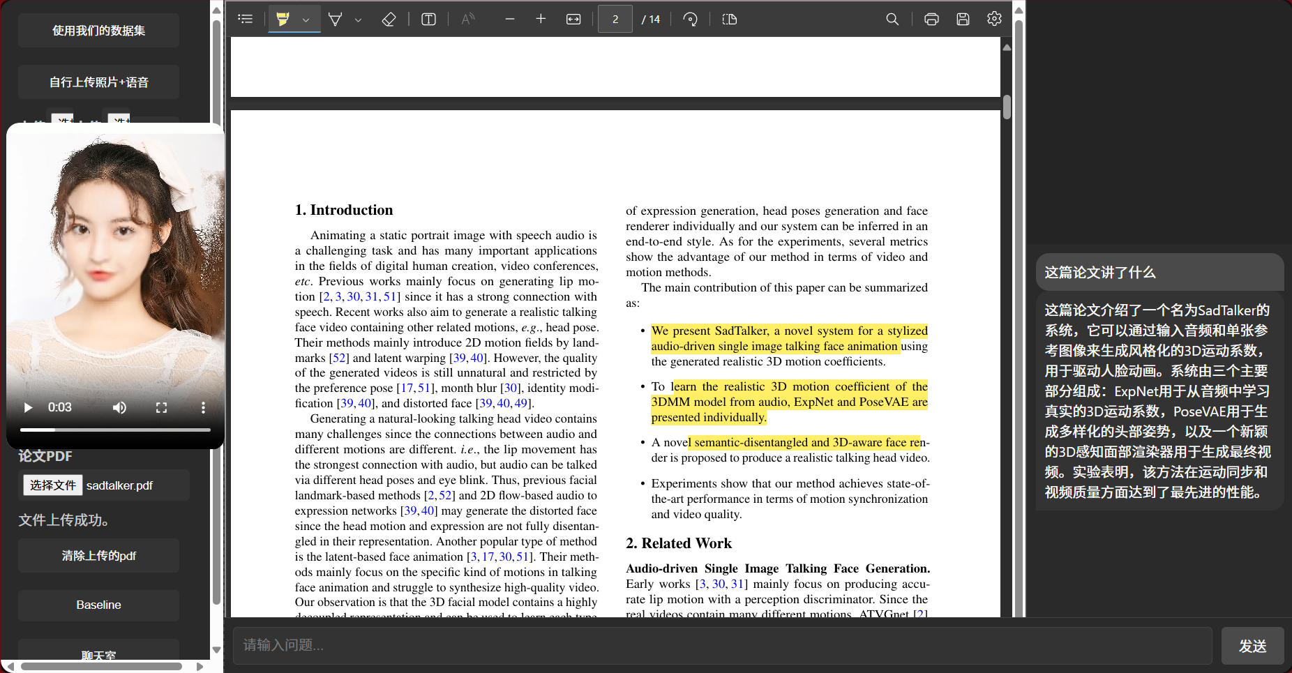Click 'Audio-driven Single Image Talking Face Generation.' text
Screen dimensions: 1292x673
(x=778, y=568)
